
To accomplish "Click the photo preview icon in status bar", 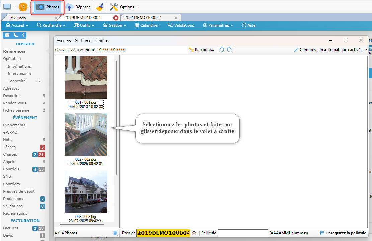I will [x=116, y=233].
